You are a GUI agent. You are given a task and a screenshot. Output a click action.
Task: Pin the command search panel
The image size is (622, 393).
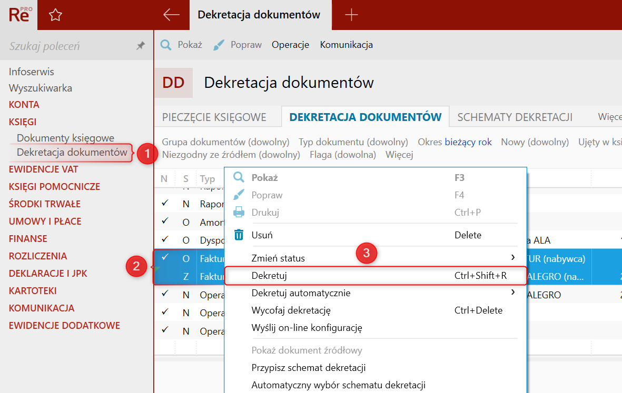[141, 46]
